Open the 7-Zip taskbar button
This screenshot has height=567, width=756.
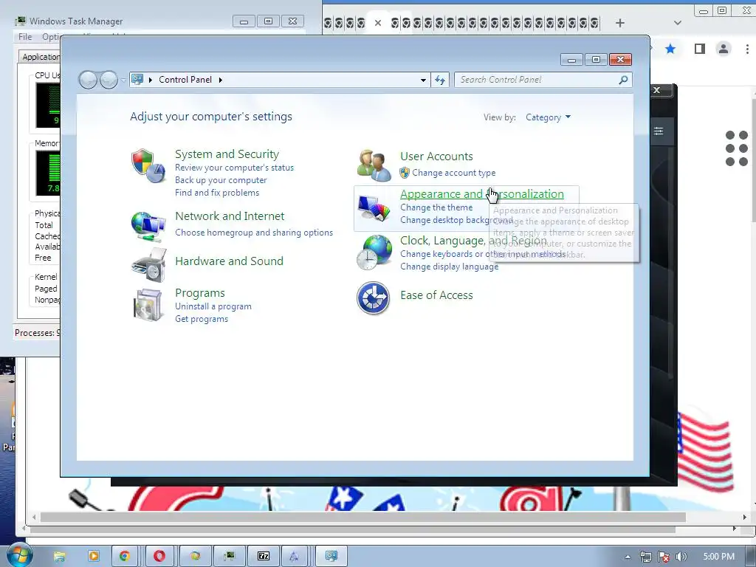pyautogui.click(x=264, y=556)
